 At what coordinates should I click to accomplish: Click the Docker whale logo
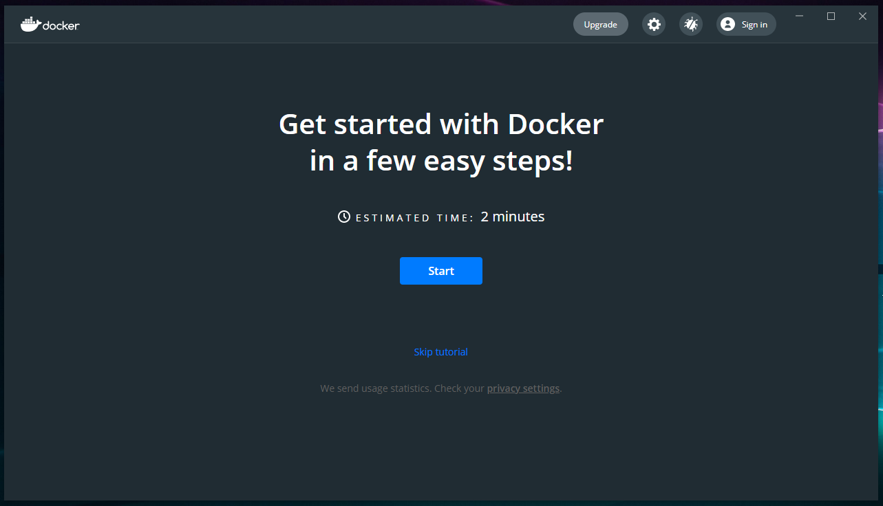coord(50,25)
